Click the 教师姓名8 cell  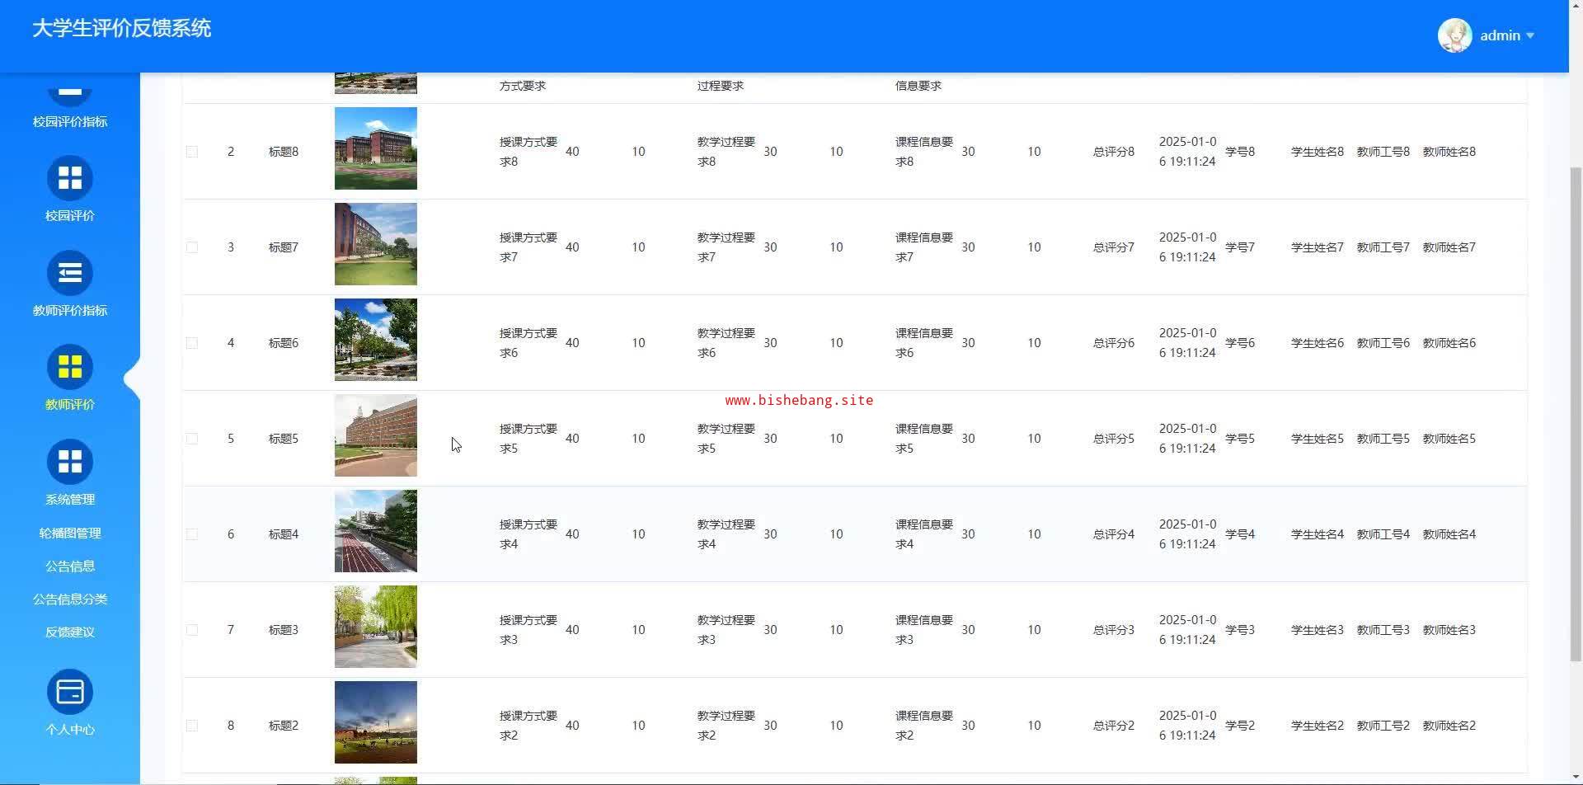coord(1449,152)
